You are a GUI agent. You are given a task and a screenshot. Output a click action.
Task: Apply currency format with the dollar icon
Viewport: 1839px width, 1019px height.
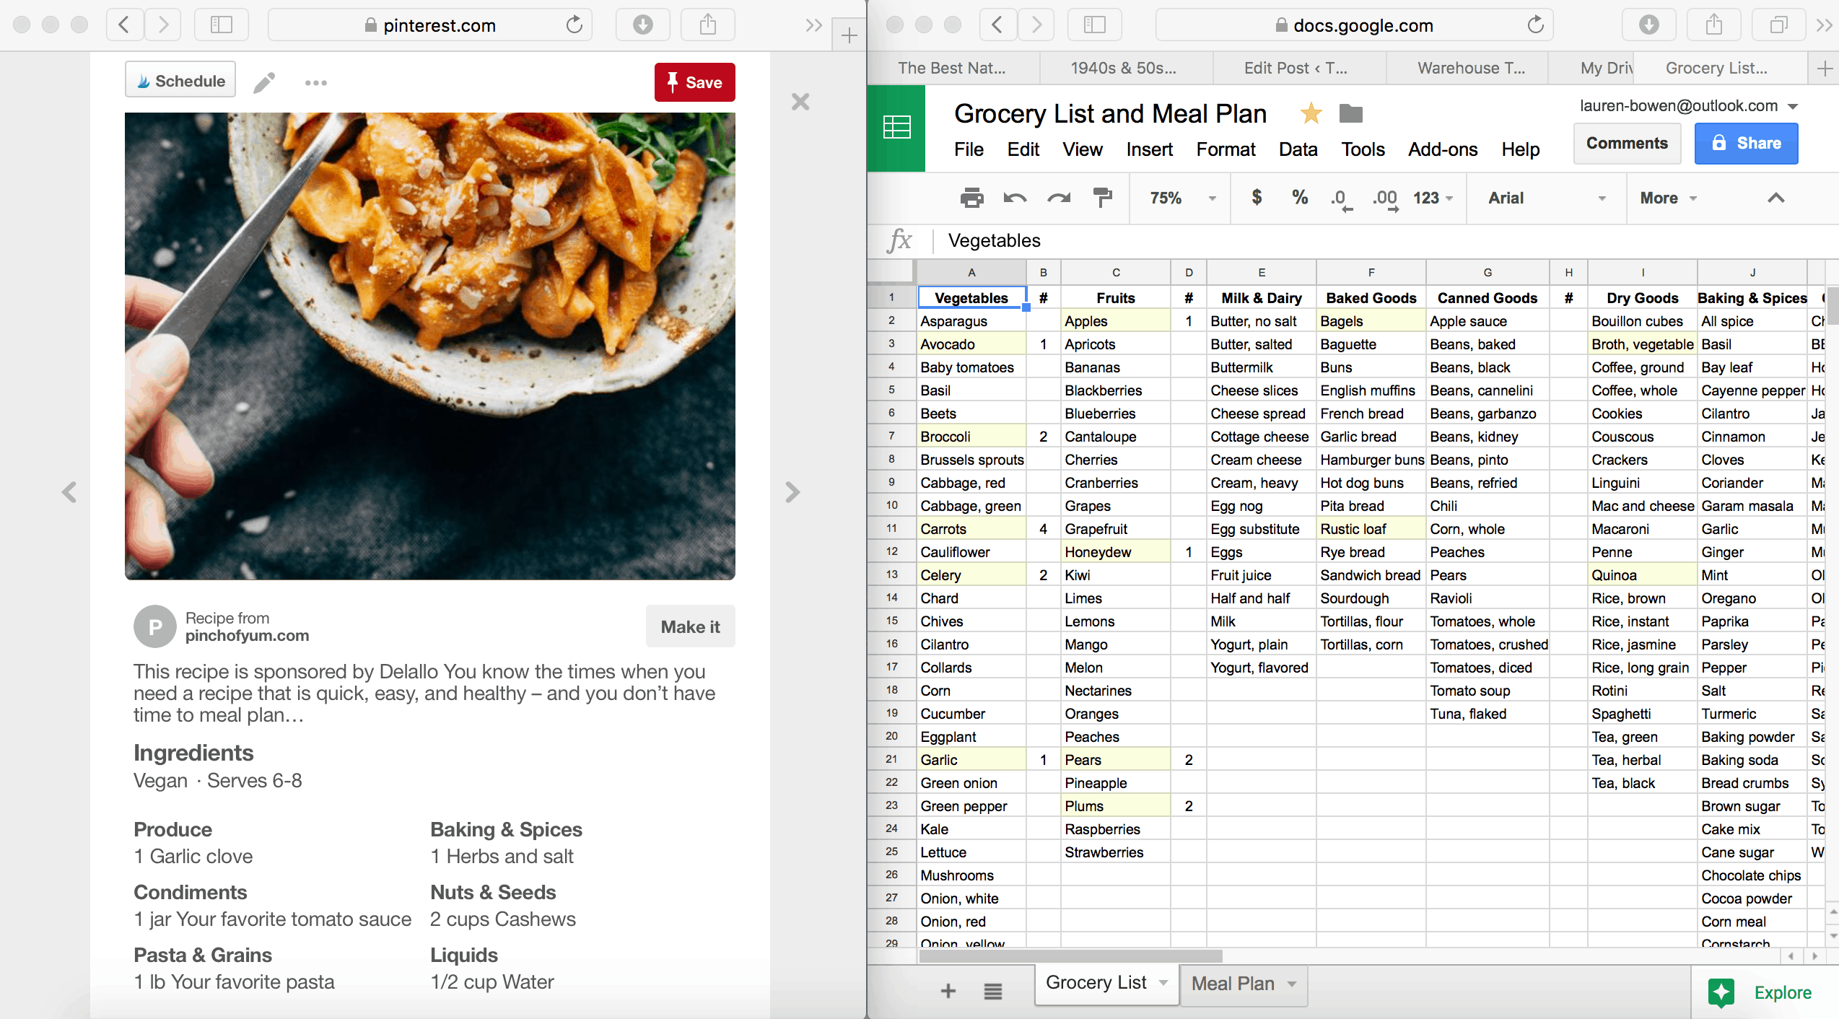pos(1257,197)
